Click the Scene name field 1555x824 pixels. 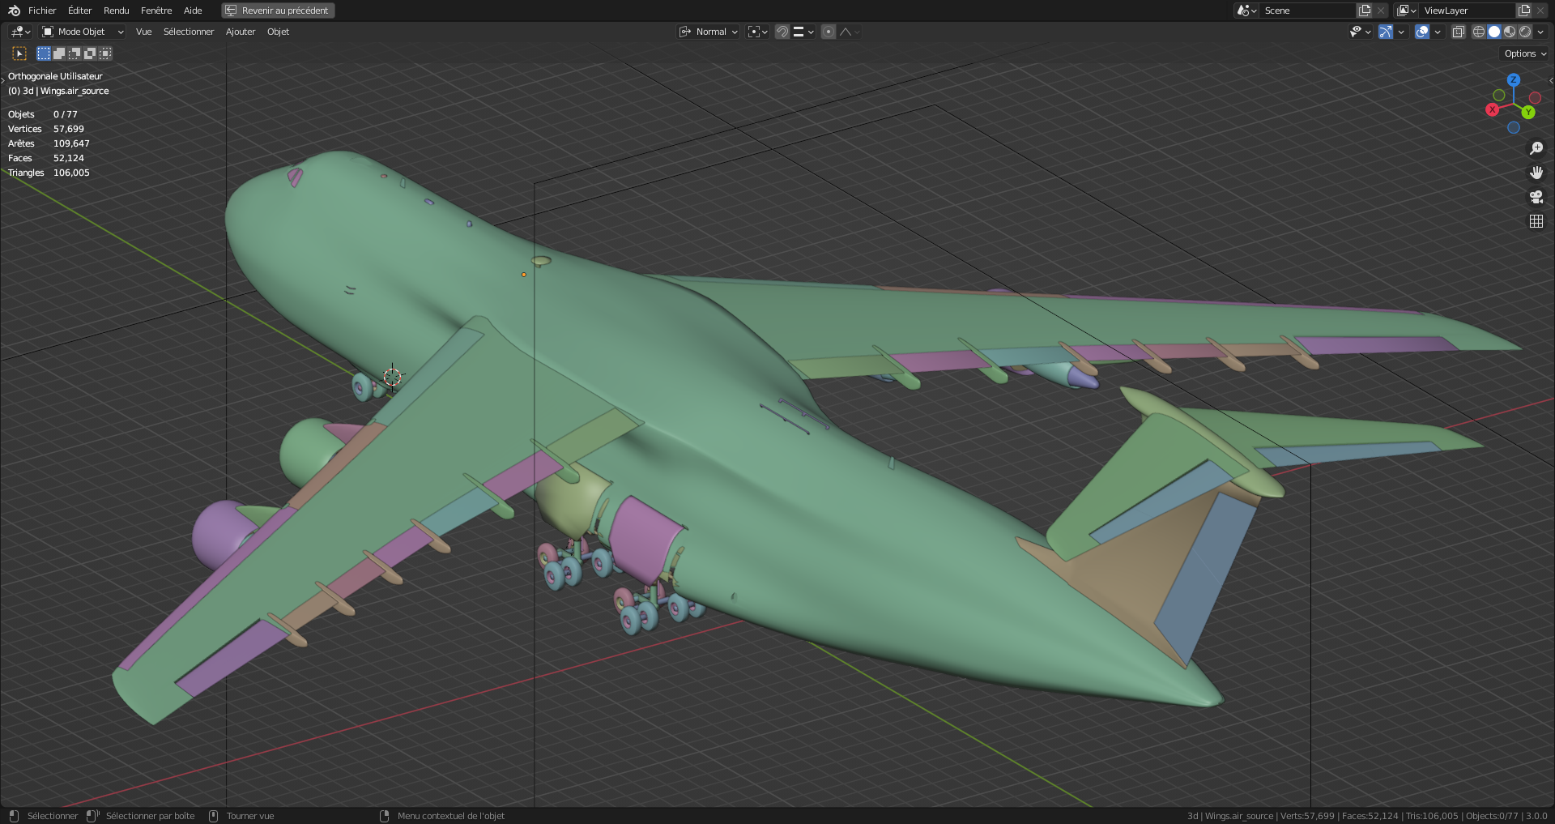tap(1308, 11)
